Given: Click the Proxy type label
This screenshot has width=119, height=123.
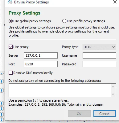Looking at the screenshot, I should click(70, 47).
